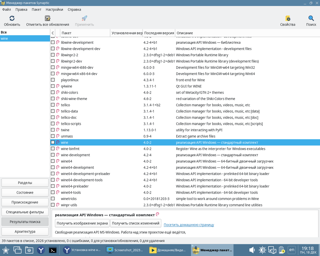320x256 pixels.
Task: Click Получить список изменений button
Action: pyautogui.click(x=136, y=223)
